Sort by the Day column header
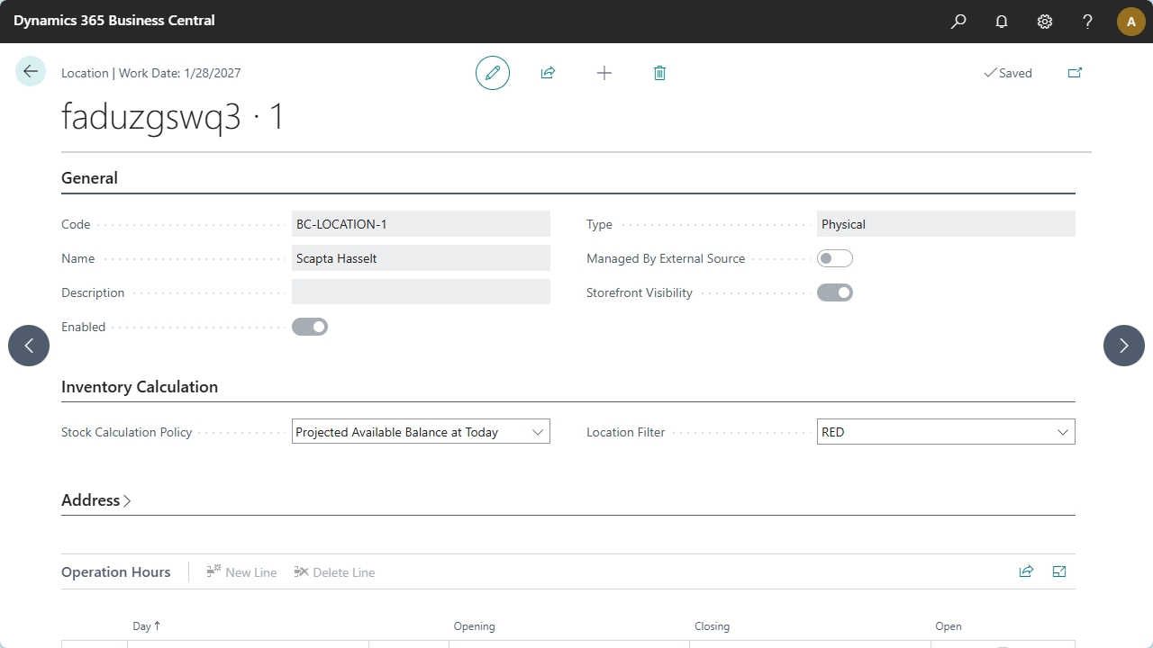 pos(142,626)
